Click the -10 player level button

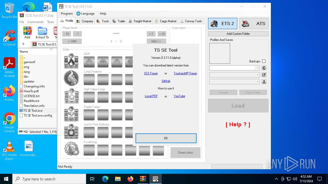point(67,34)
